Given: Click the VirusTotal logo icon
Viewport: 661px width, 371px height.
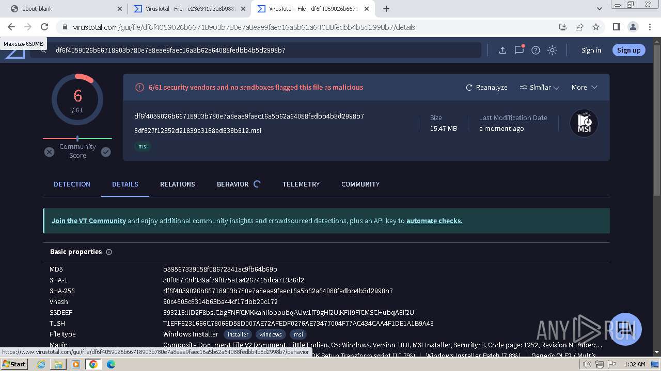Looking at the screenshot, I should click(15, 53).
